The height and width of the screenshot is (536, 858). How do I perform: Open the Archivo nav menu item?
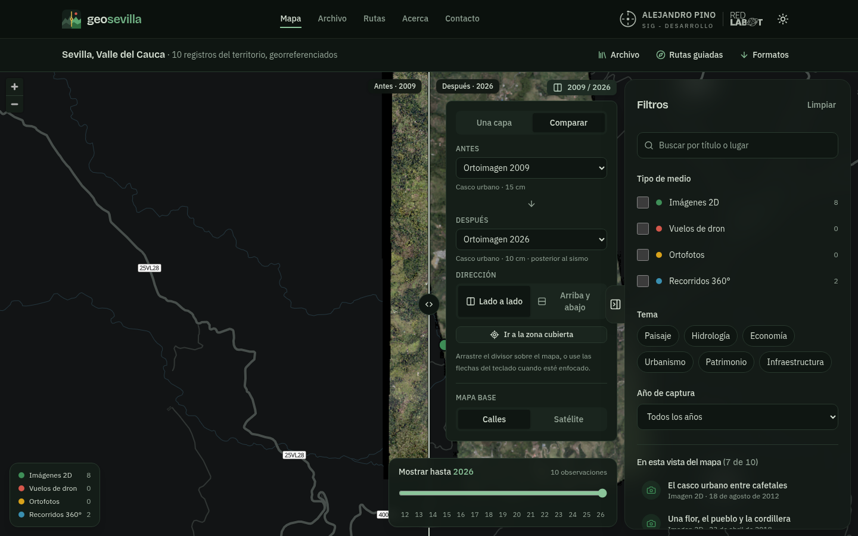tap(332, 18)
